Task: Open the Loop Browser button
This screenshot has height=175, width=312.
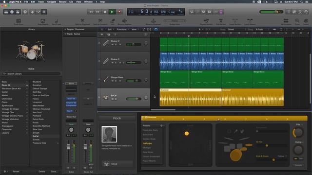Action: tap(300, 12)
